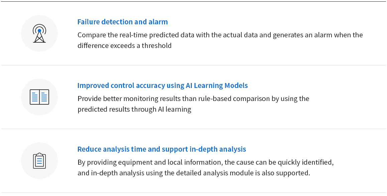The width and height of the screenshot is (387, 196).
Task: Select the open book icon
Action: [x=39, y=97]
